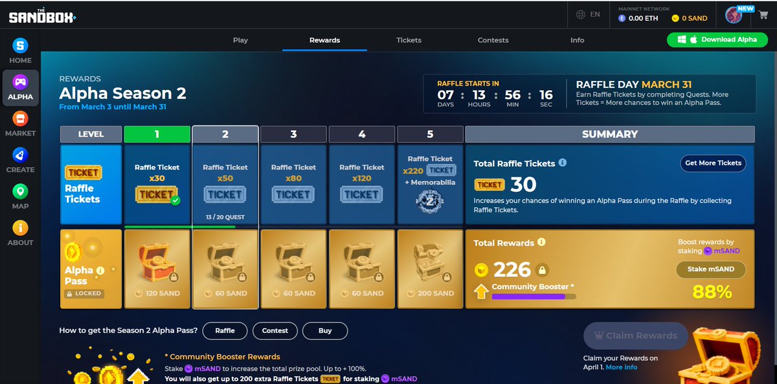Click the x30 golden ticket icon

[157, 194]
